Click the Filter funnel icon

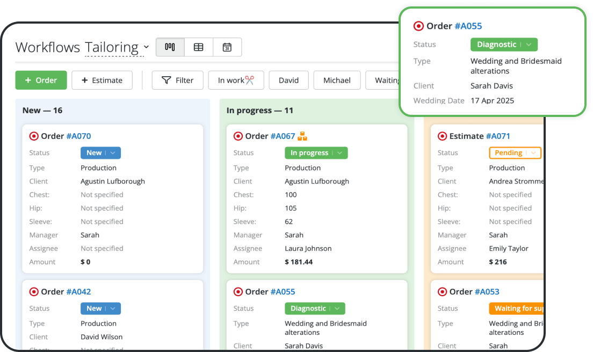(x=167, y=80)
